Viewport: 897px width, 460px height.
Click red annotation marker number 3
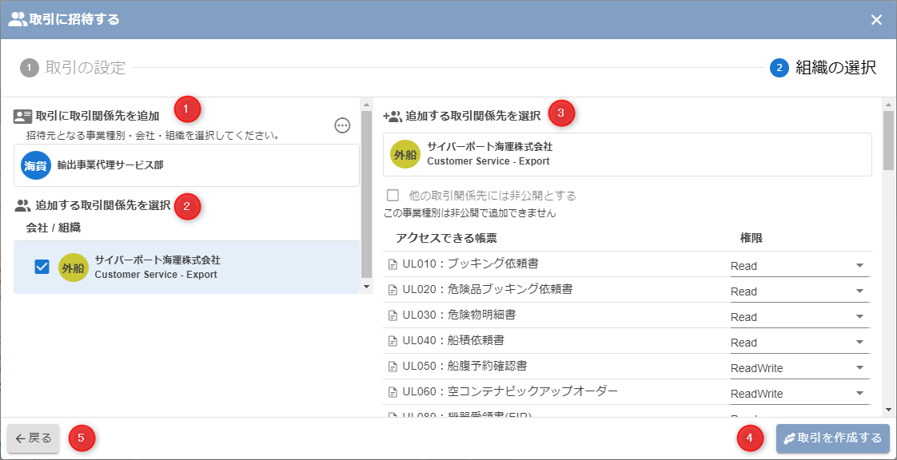pos(560,113)
